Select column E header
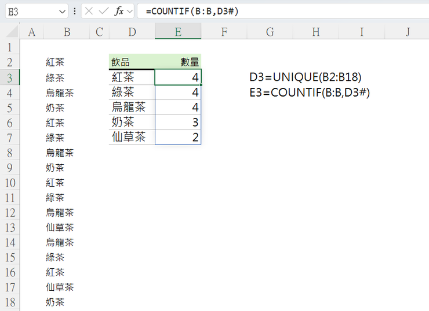This screenshot has height=311, width=429. (x=178, y=32)
